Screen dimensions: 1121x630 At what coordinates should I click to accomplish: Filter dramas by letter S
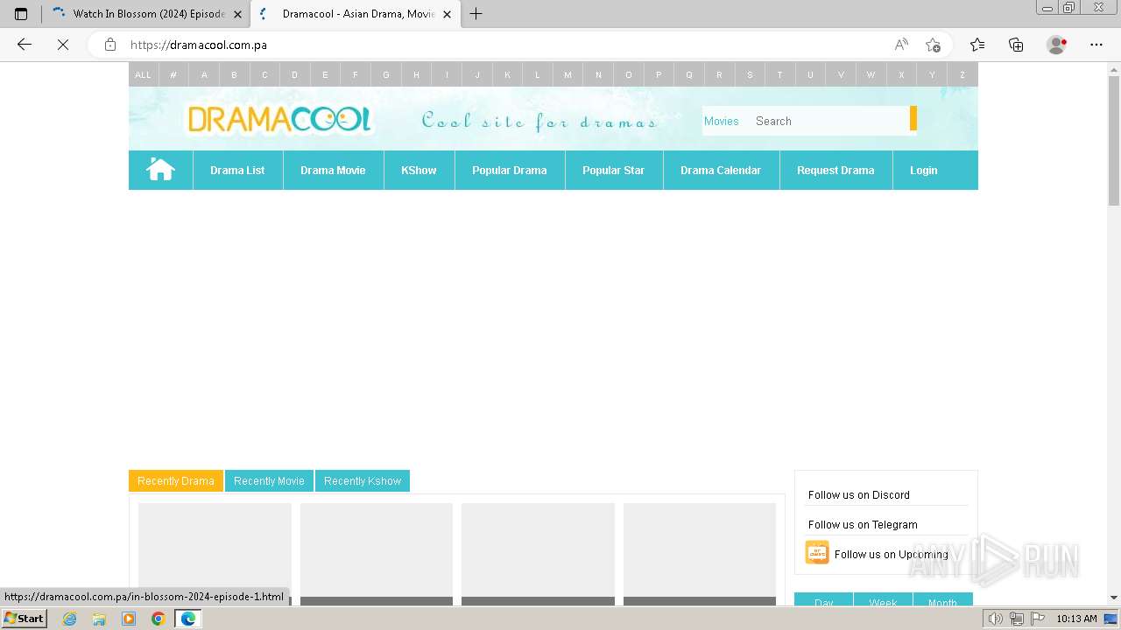(x=750, y=74)
